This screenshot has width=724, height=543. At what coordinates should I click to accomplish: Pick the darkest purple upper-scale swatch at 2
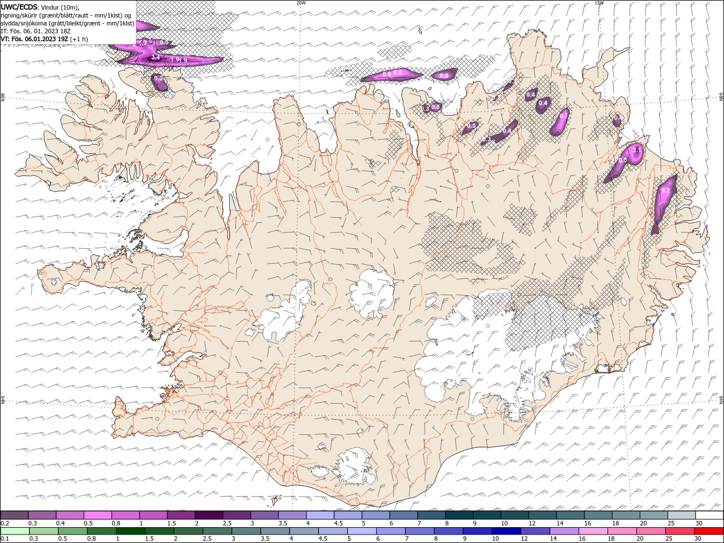click(x=209, y=515)
